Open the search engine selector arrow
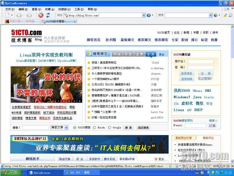This screenshot has height=176, width=234. pyautogui.click(x=219, y=15)
